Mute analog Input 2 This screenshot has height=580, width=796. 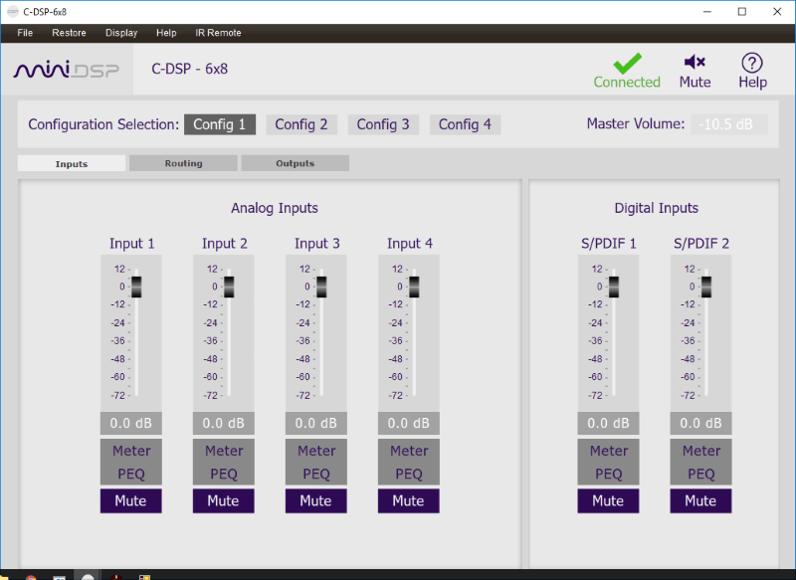pos(223,500)
